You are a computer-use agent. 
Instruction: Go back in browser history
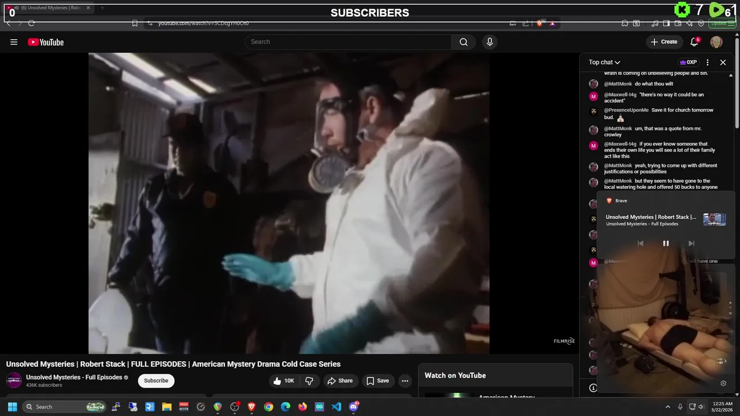pyautogui.click(x=8, y=23)
